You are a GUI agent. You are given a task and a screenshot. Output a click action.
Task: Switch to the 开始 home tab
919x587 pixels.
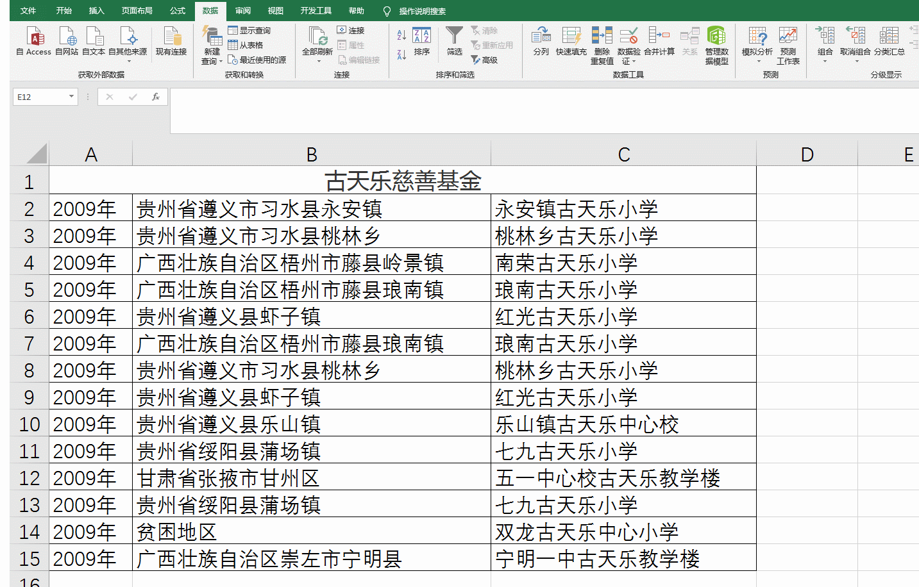tap(64, 11)
